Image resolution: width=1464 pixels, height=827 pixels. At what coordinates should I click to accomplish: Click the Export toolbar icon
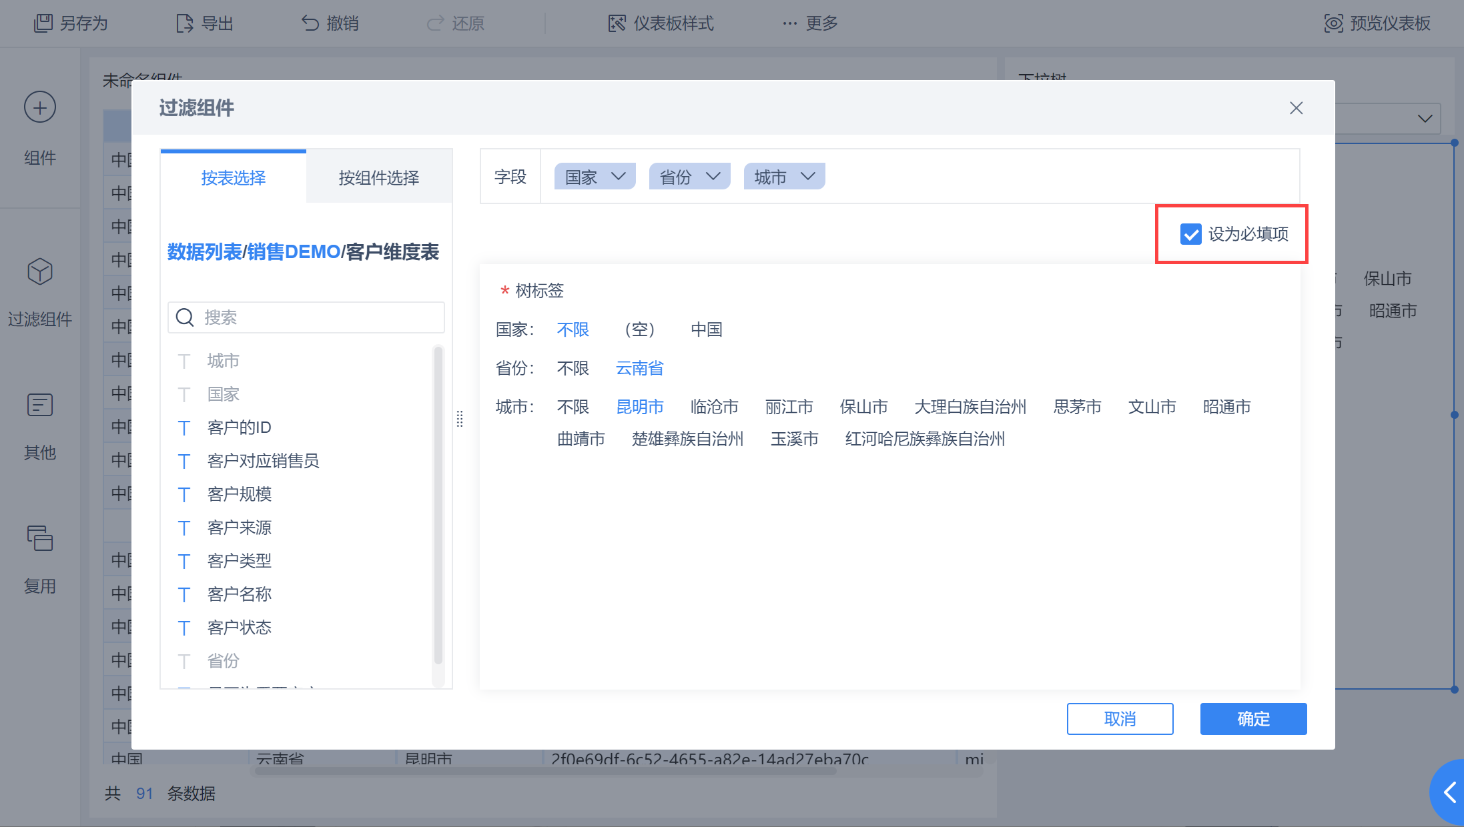tap(184, 23)
